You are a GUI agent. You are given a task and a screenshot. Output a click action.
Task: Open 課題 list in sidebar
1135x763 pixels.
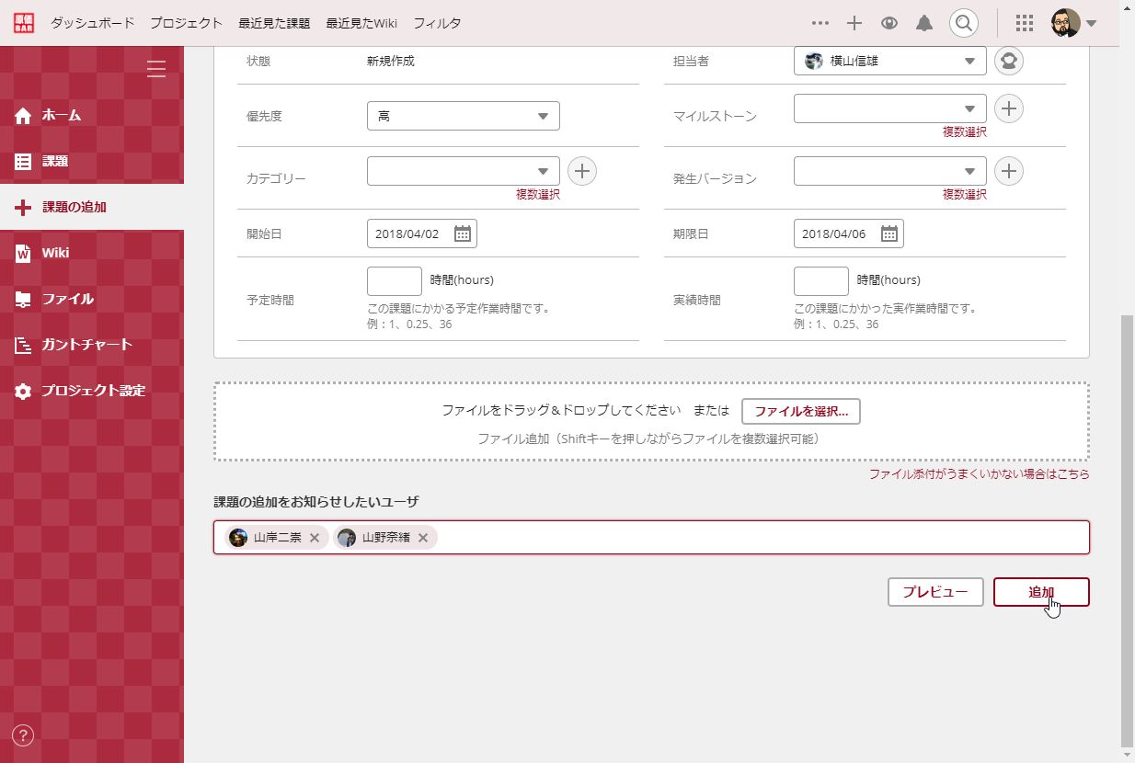pyautogui.click(x=92, y=161)
